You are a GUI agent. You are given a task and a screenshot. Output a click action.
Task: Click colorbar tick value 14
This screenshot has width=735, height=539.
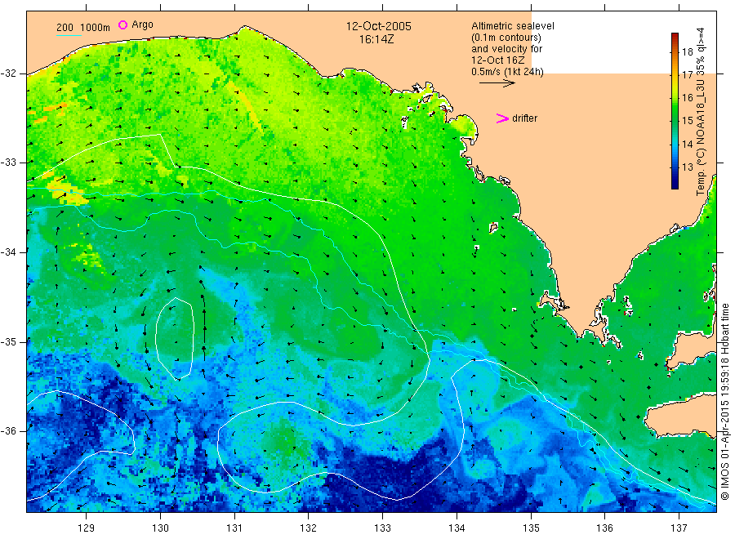(687, 144)
